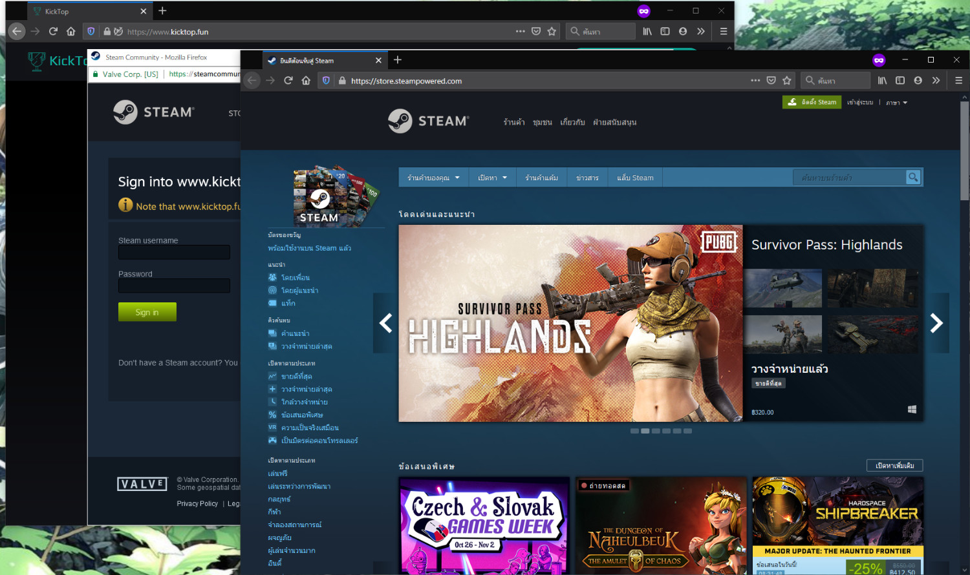The image size is (970, 575).
Task: Click the green Sign in button
Action: 147,312
